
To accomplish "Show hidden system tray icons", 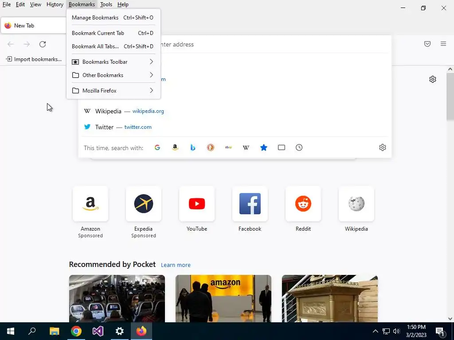I will [375, 331].
